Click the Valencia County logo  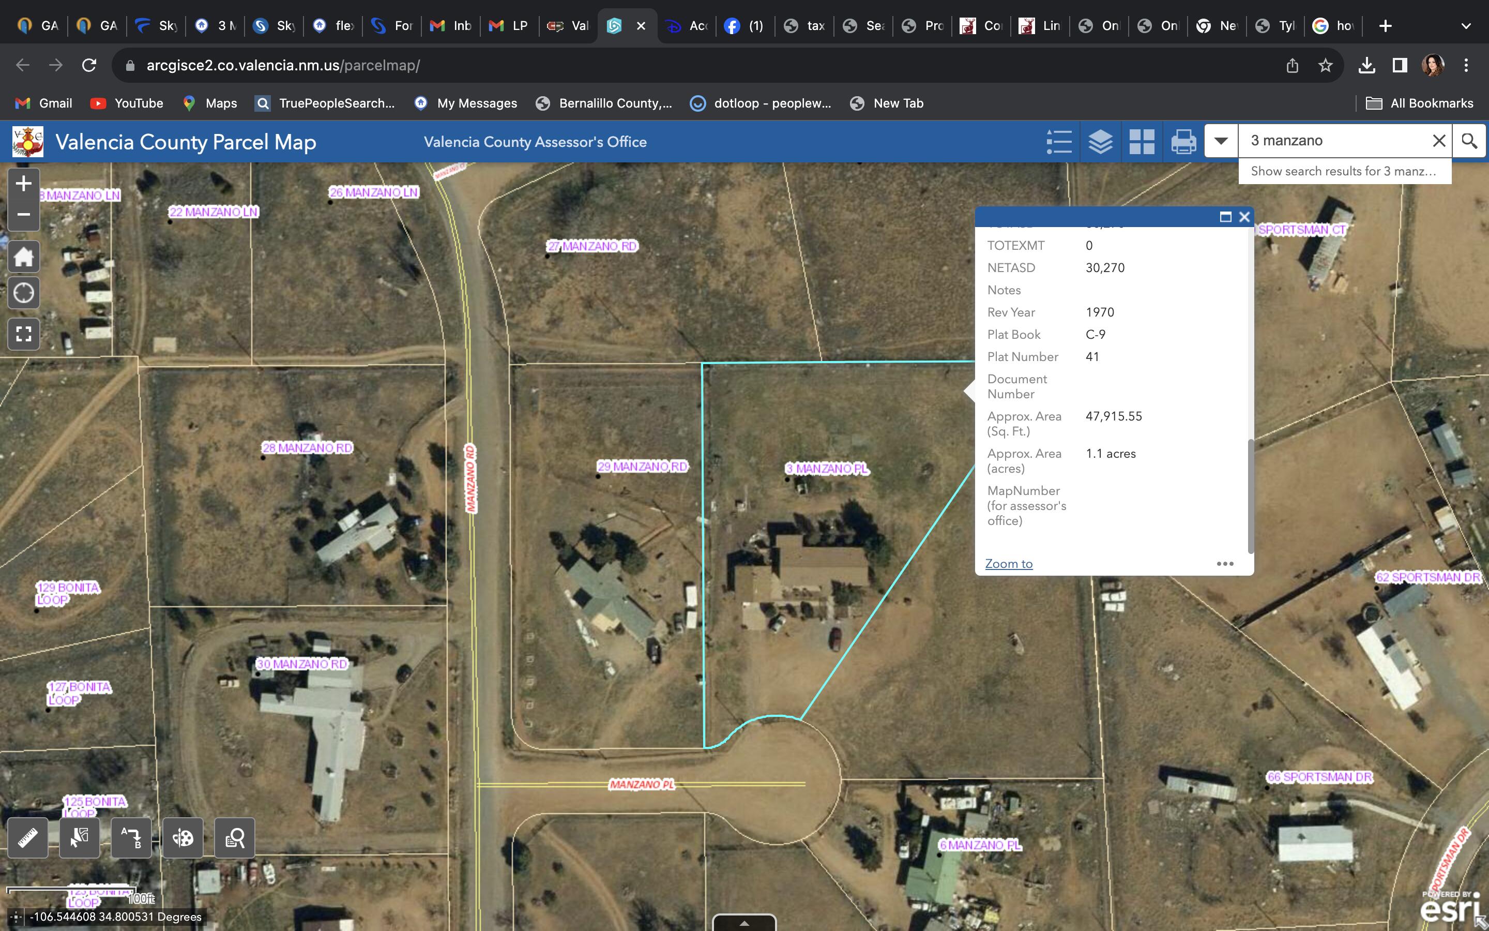click(x=28, y=142)
